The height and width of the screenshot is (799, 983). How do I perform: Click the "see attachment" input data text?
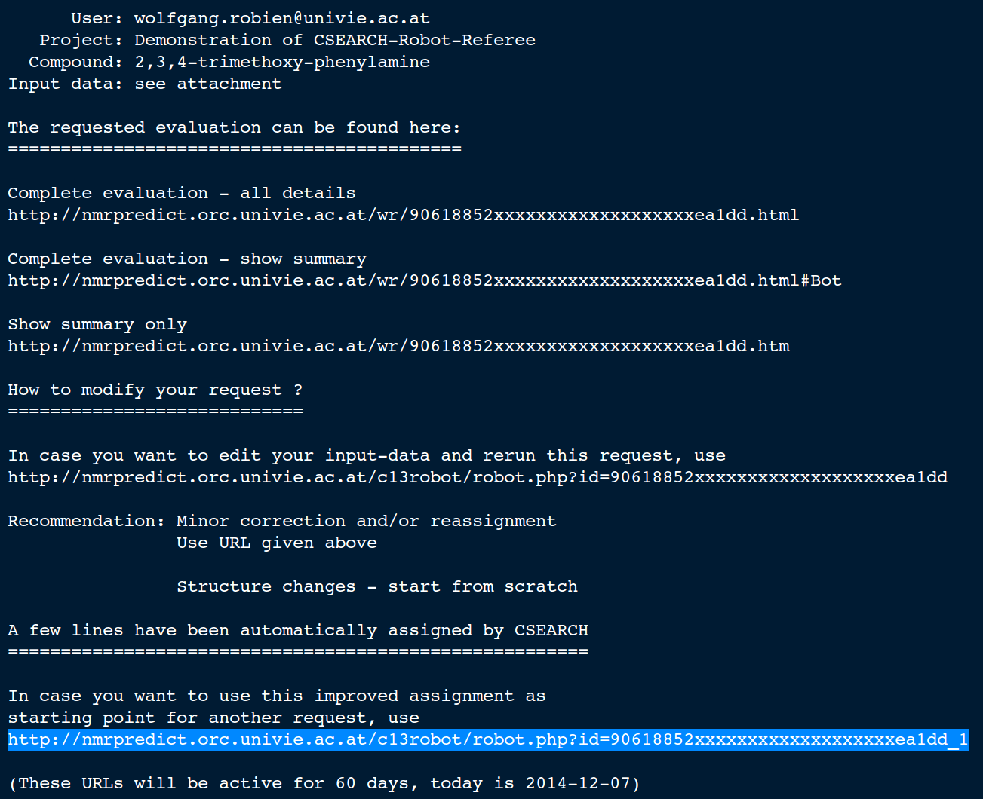[x=207, y=84]
